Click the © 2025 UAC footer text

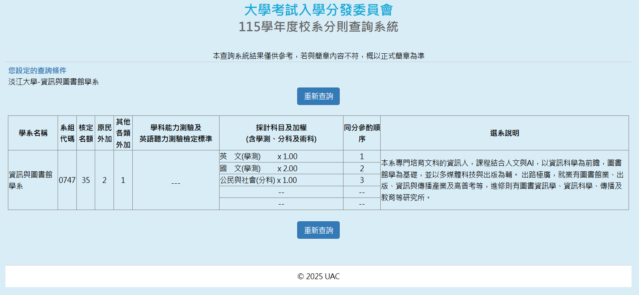[318, 277]
